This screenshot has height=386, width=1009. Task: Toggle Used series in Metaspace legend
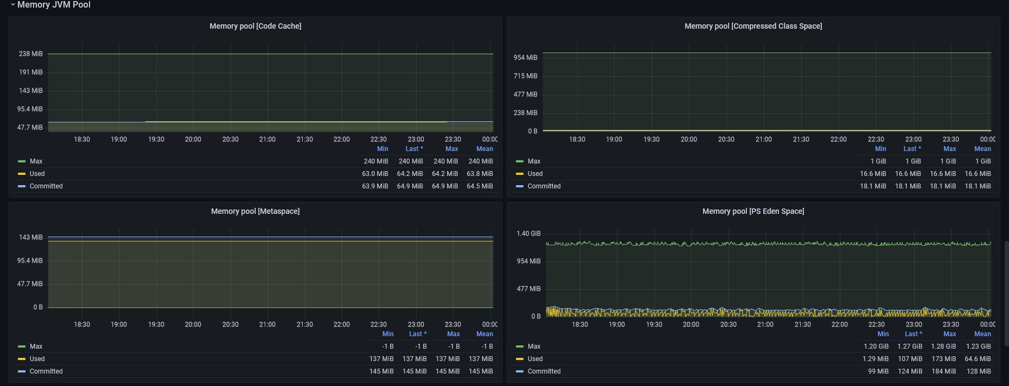pyautogui.click(x=37, y=359)
